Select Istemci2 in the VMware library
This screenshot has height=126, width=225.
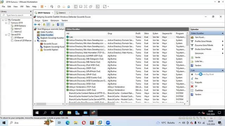click(18, 32)
